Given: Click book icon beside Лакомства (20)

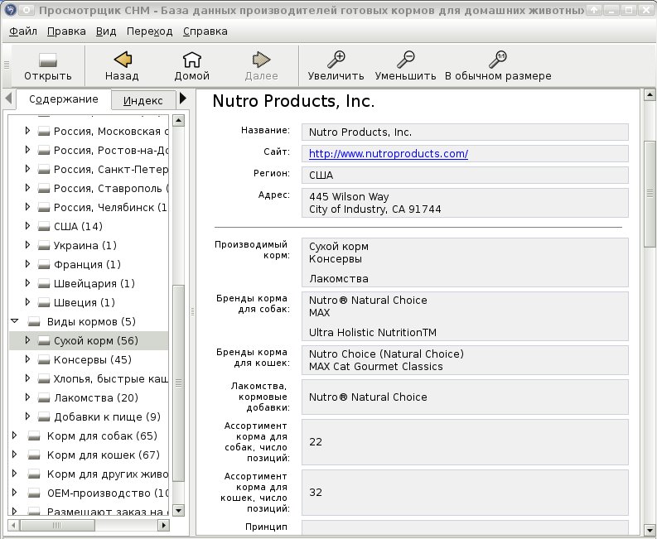Looking at the screenshot, I should click(x=44, y=398).
